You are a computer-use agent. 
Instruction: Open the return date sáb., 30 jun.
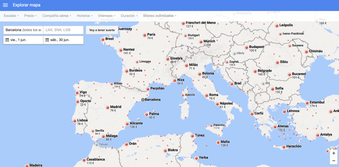click(63, 40)
